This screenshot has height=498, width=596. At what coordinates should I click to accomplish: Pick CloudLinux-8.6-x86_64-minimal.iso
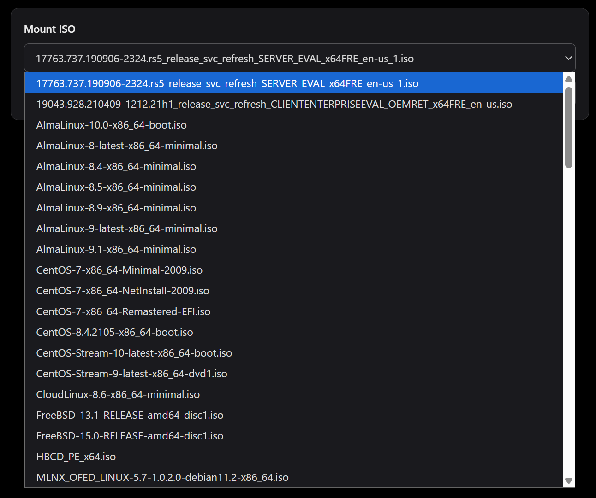click(x=294, y=394)
